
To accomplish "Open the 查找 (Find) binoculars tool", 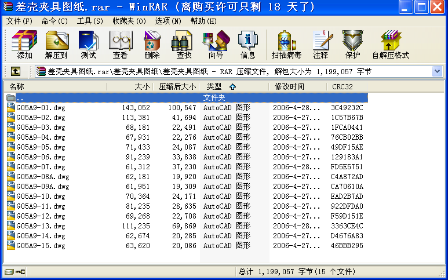I will (184, 45).
